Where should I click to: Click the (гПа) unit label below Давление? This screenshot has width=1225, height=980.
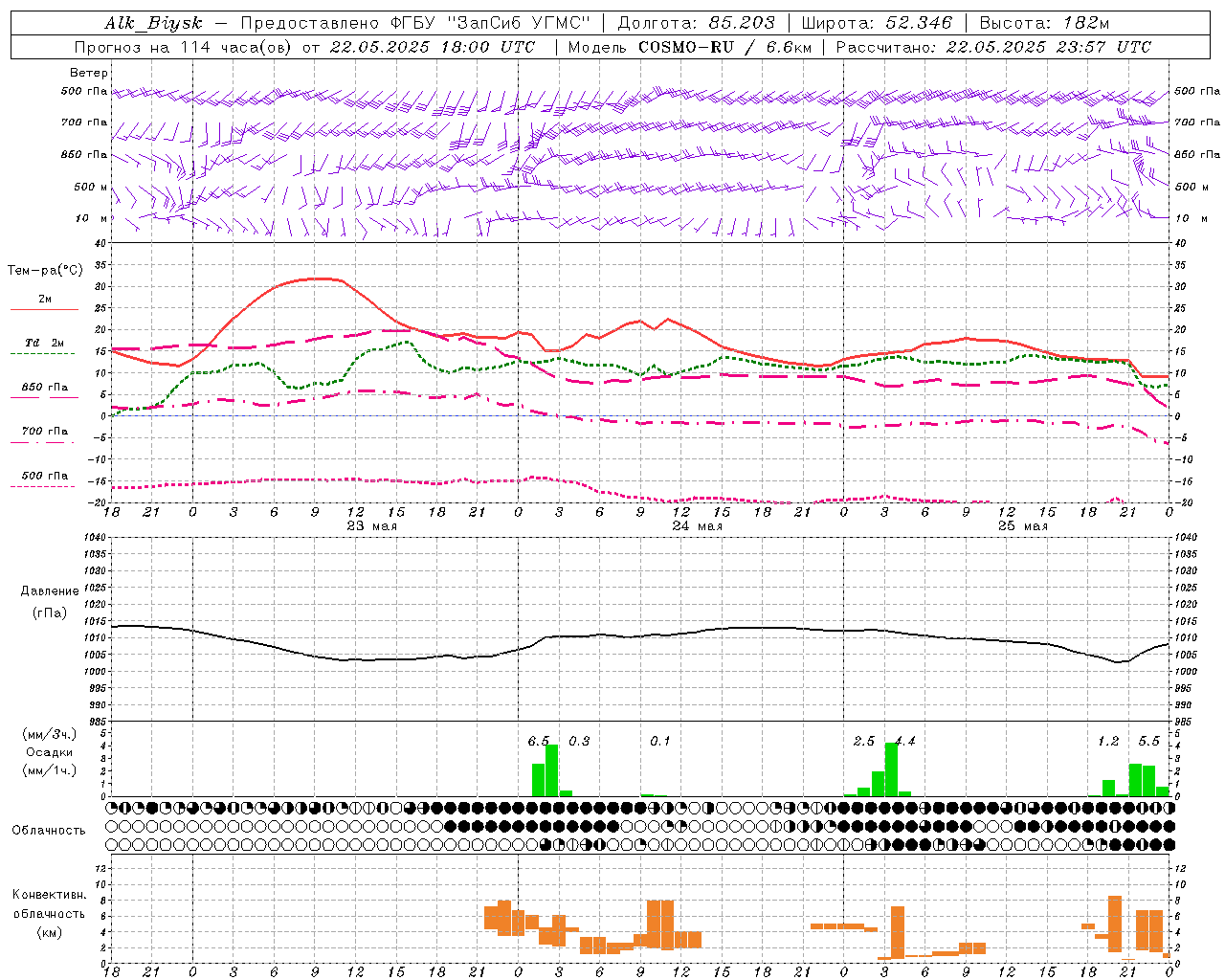point(48,613)
